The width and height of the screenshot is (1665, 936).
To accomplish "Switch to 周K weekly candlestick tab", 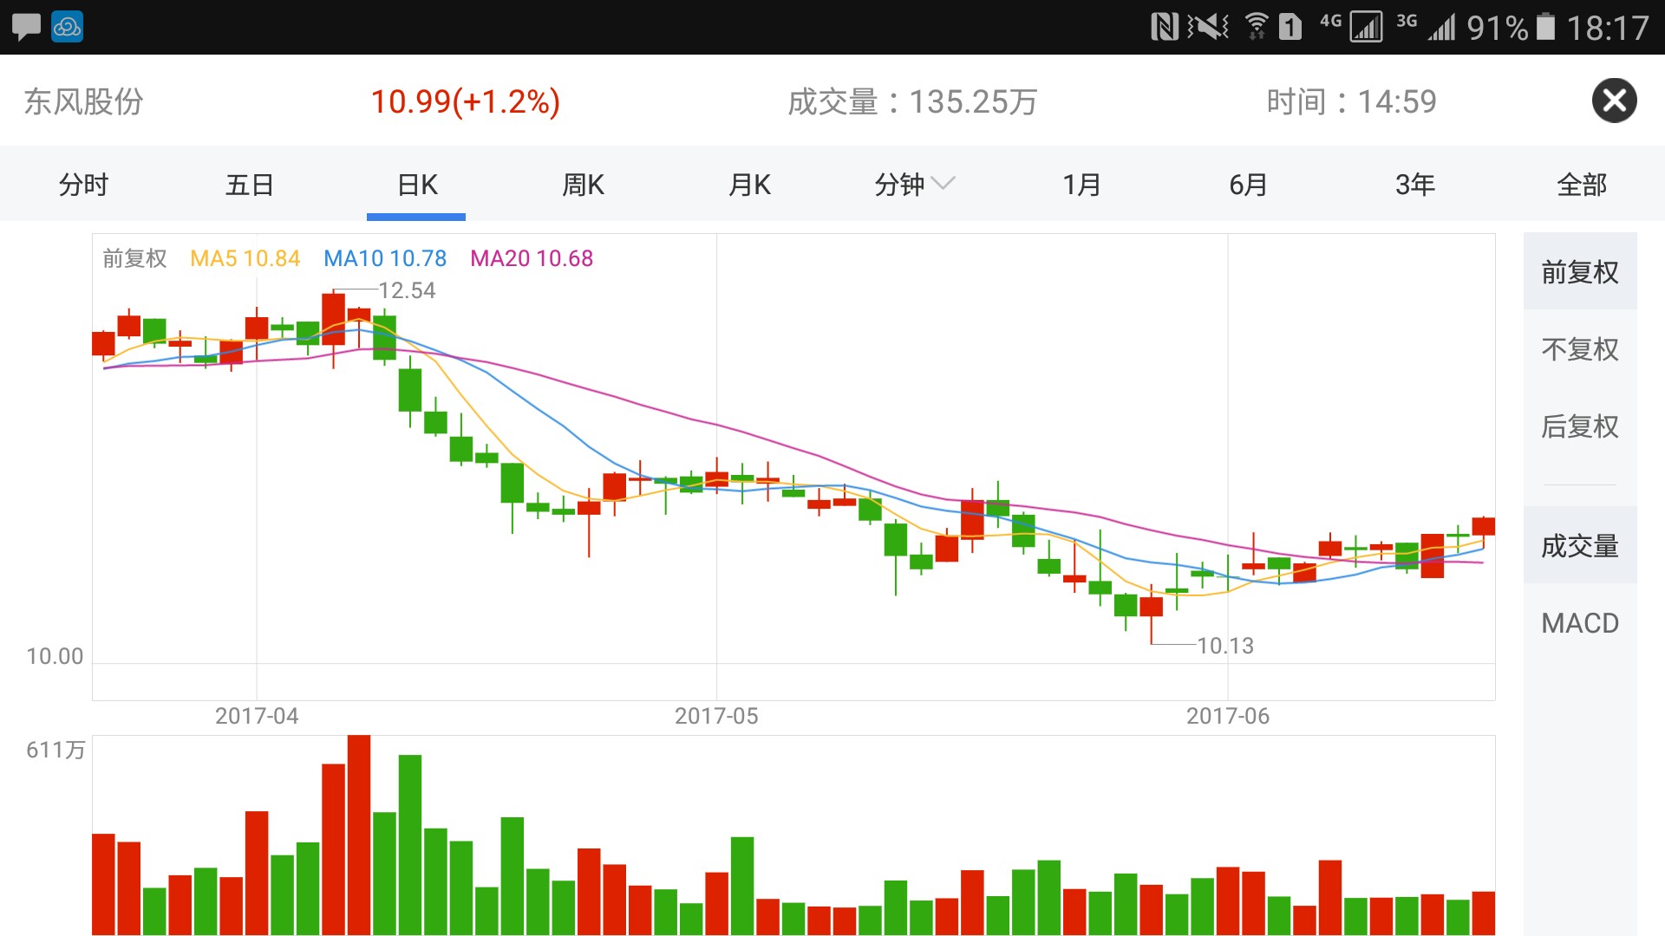I will [583, 185].
